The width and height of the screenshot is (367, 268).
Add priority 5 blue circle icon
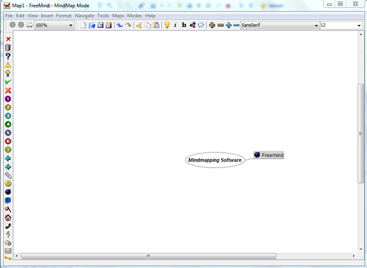click(8, 133)
